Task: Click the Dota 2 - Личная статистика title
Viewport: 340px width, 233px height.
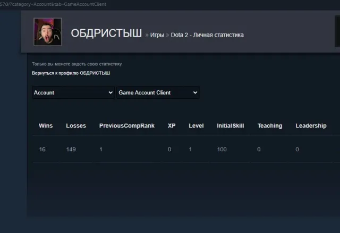Action: (207, 35)
